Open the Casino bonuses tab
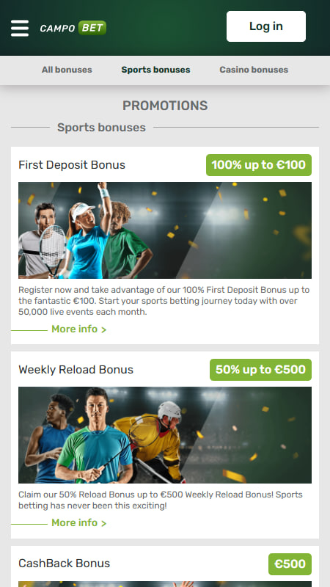 [x=254, y=70]
